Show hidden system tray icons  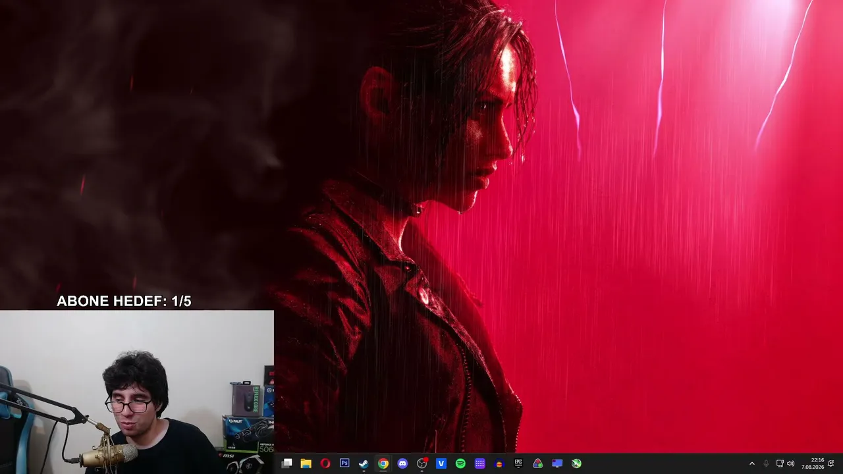pos(752,463)
